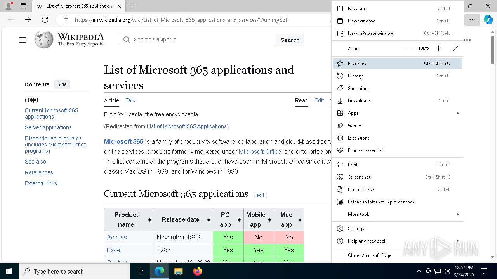Open File Explorer from taskbar

coord(179,271)
